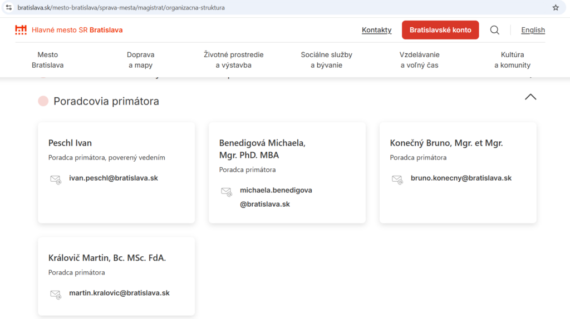Open site information icon in address bar

8,8
